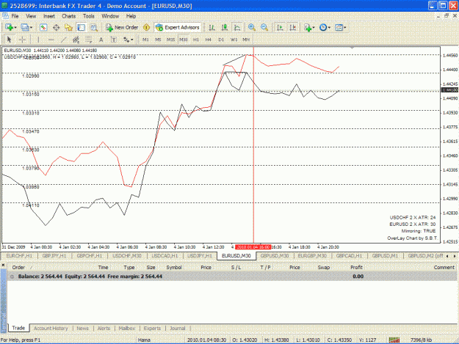Select the text label tool
Viewport: 459px width, 344px height.
click(x=114, y=40)
